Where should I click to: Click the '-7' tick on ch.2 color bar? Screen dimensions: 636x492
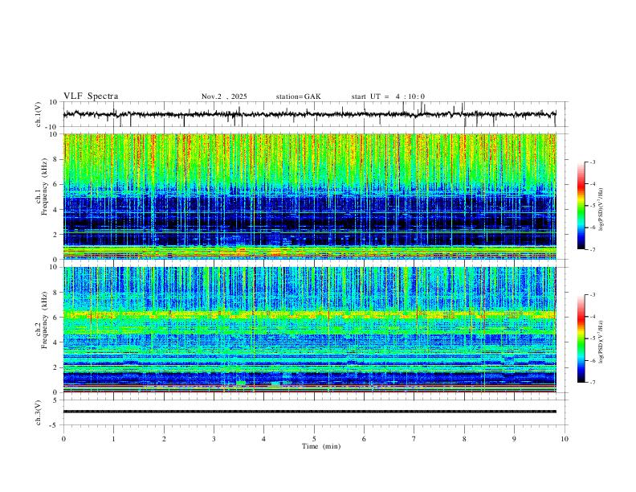(592, 383)
